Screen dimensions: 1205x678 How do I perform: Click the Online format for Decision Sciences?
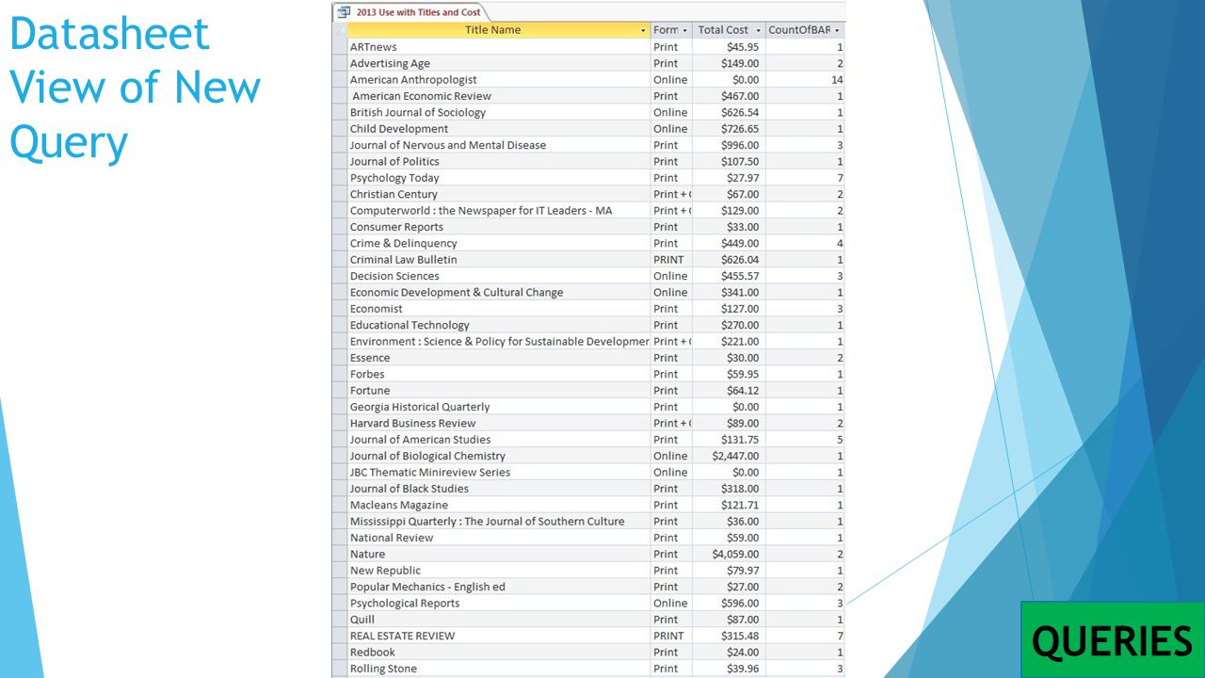pos(671,276)
